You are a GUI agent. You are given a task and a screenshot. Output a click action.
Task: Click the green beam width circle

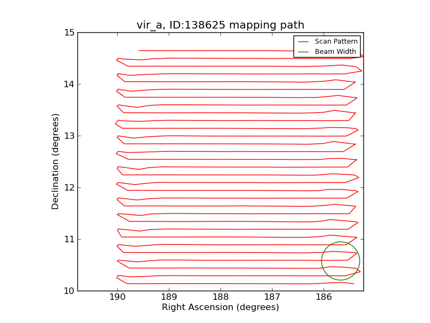point(341,261)
